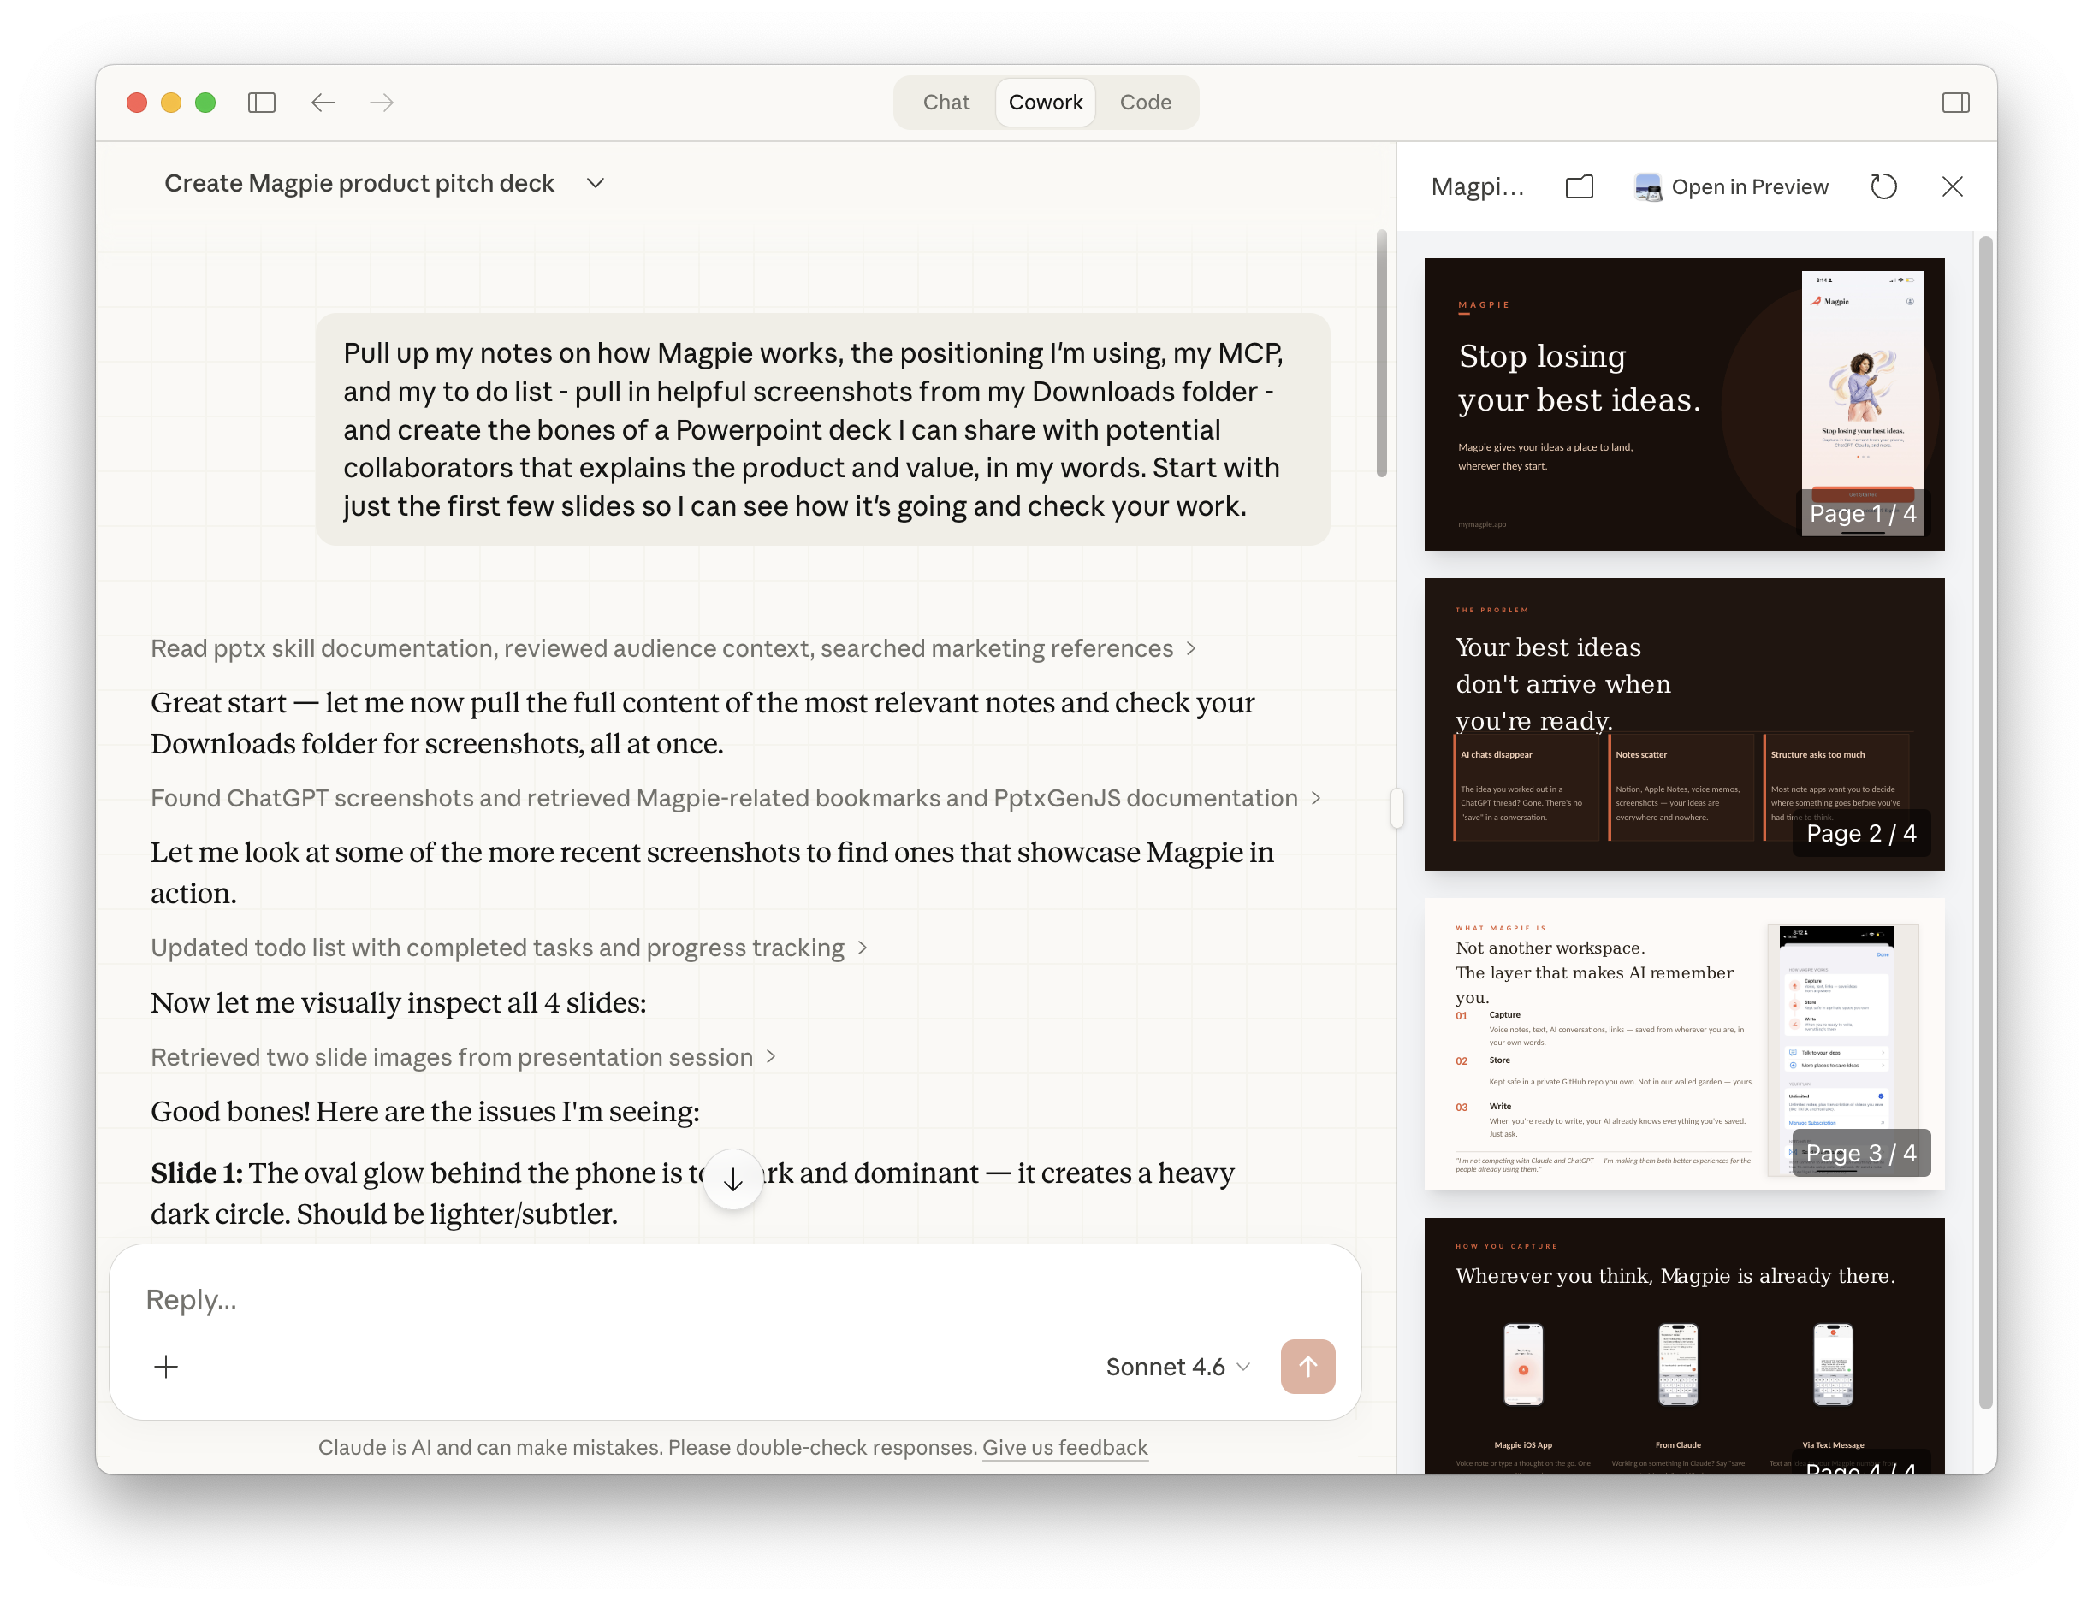Close the preview panel with the X icon
The width and height of the screenshot is (2093, 1601).
pos(1952,186)
